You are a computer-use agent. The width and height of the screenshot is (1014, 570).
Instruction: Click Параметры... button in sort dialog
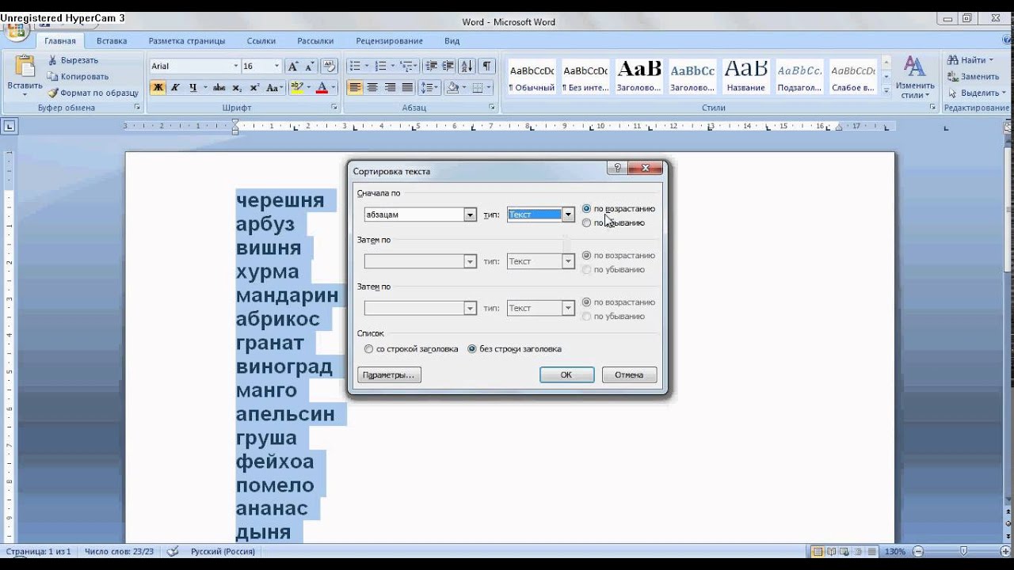point(389,375)
